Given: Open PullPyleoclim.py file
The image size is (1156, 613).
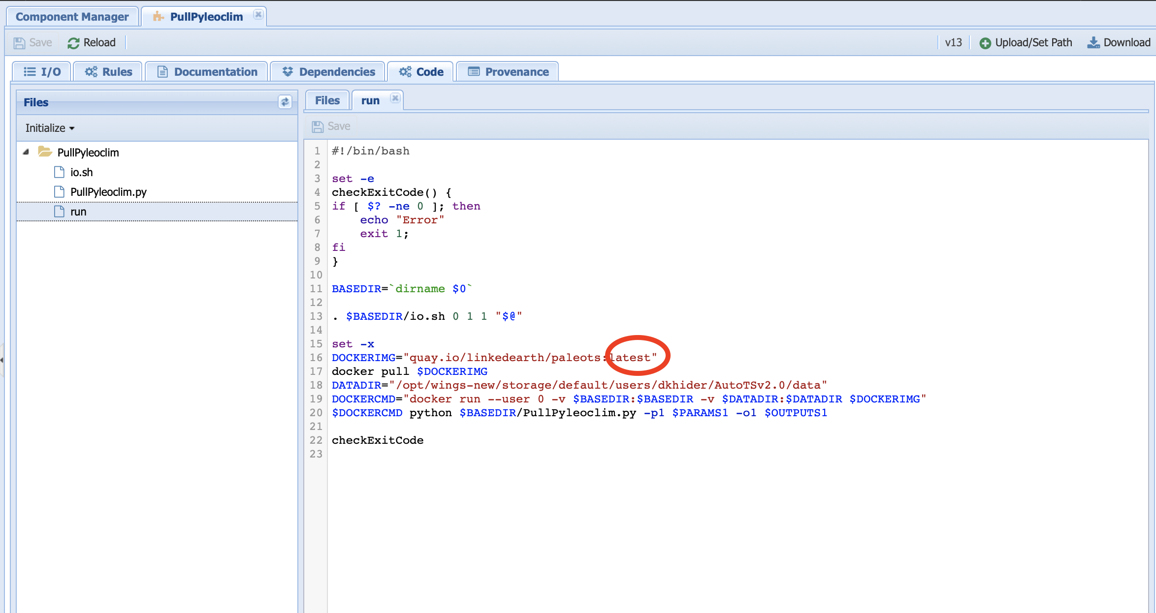Looking at the screenshot, I should (108, 192).
